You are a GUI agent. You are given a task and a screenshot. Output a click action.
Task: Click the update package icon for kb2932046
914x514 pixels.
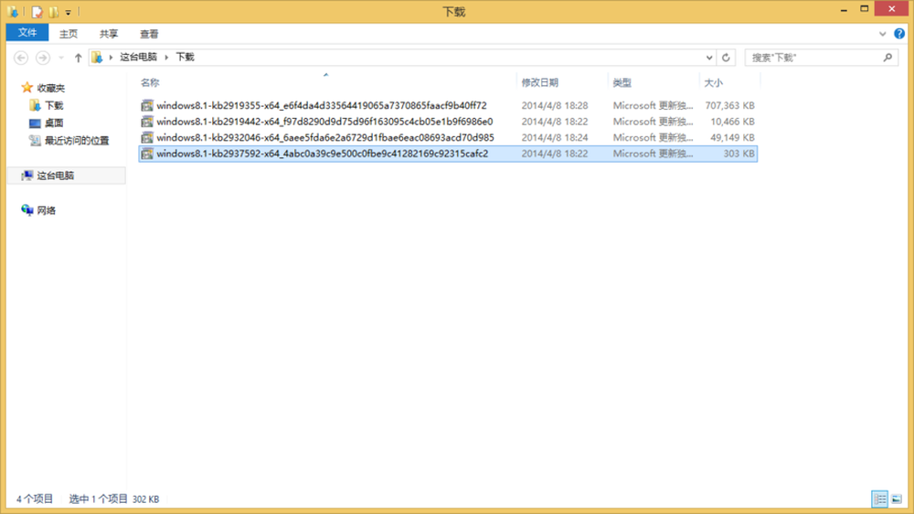pyautogui.click(x=147, y=138)
